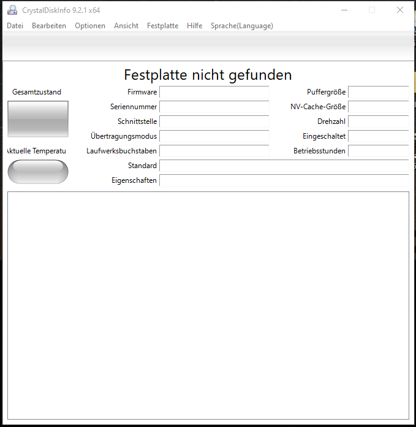416x427 pixels.
Task: Click the 'Festplatte nicht gefunden' heading
Action: pyautogui.click(x=208, y=75)
